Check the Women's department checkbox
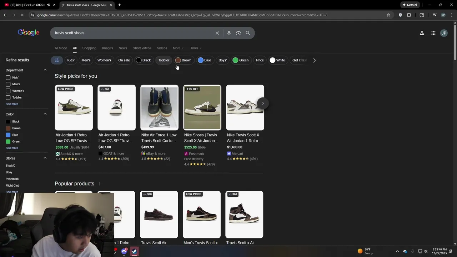Image resolution: width=457 pixels, height=257 pixels. click(8, 91)
